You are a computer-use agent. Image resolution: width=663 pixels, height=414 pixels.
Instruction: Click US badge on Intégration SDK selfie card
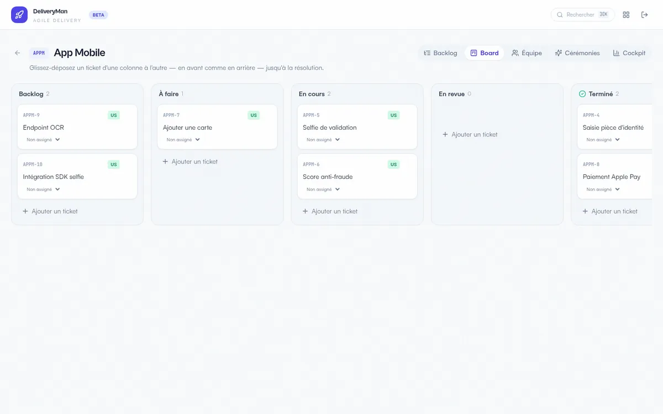(114, 164)
